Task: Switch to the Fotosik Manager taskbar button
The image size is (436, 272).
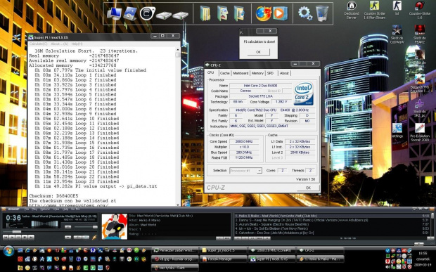Action: (223, 259)
